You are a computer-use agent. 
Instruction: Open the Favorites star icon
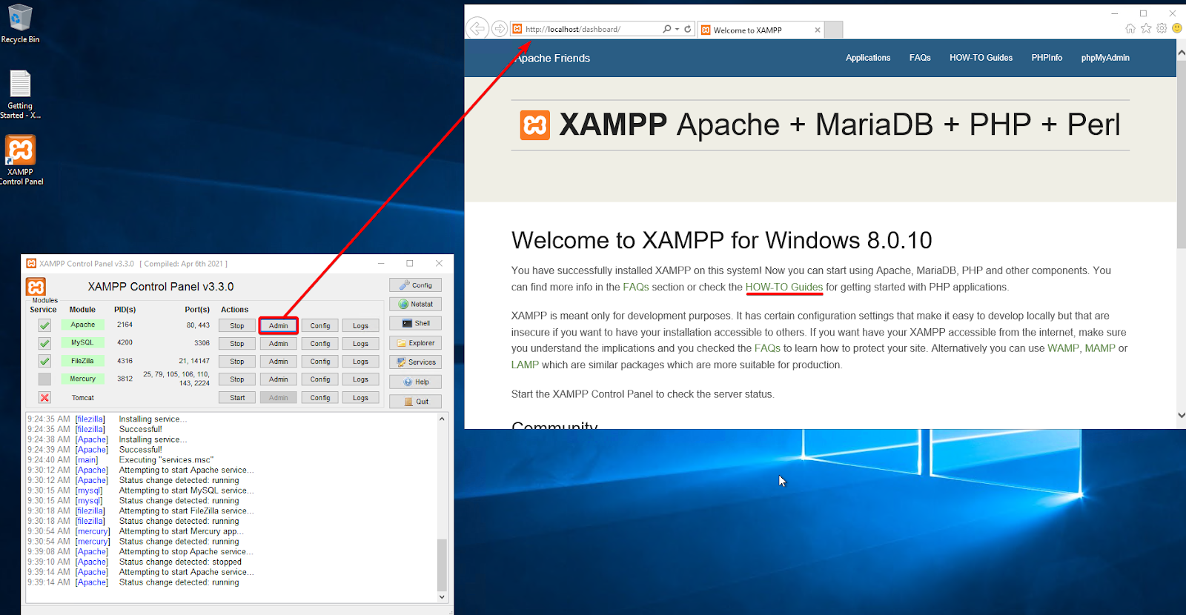tap(1146, 28)
